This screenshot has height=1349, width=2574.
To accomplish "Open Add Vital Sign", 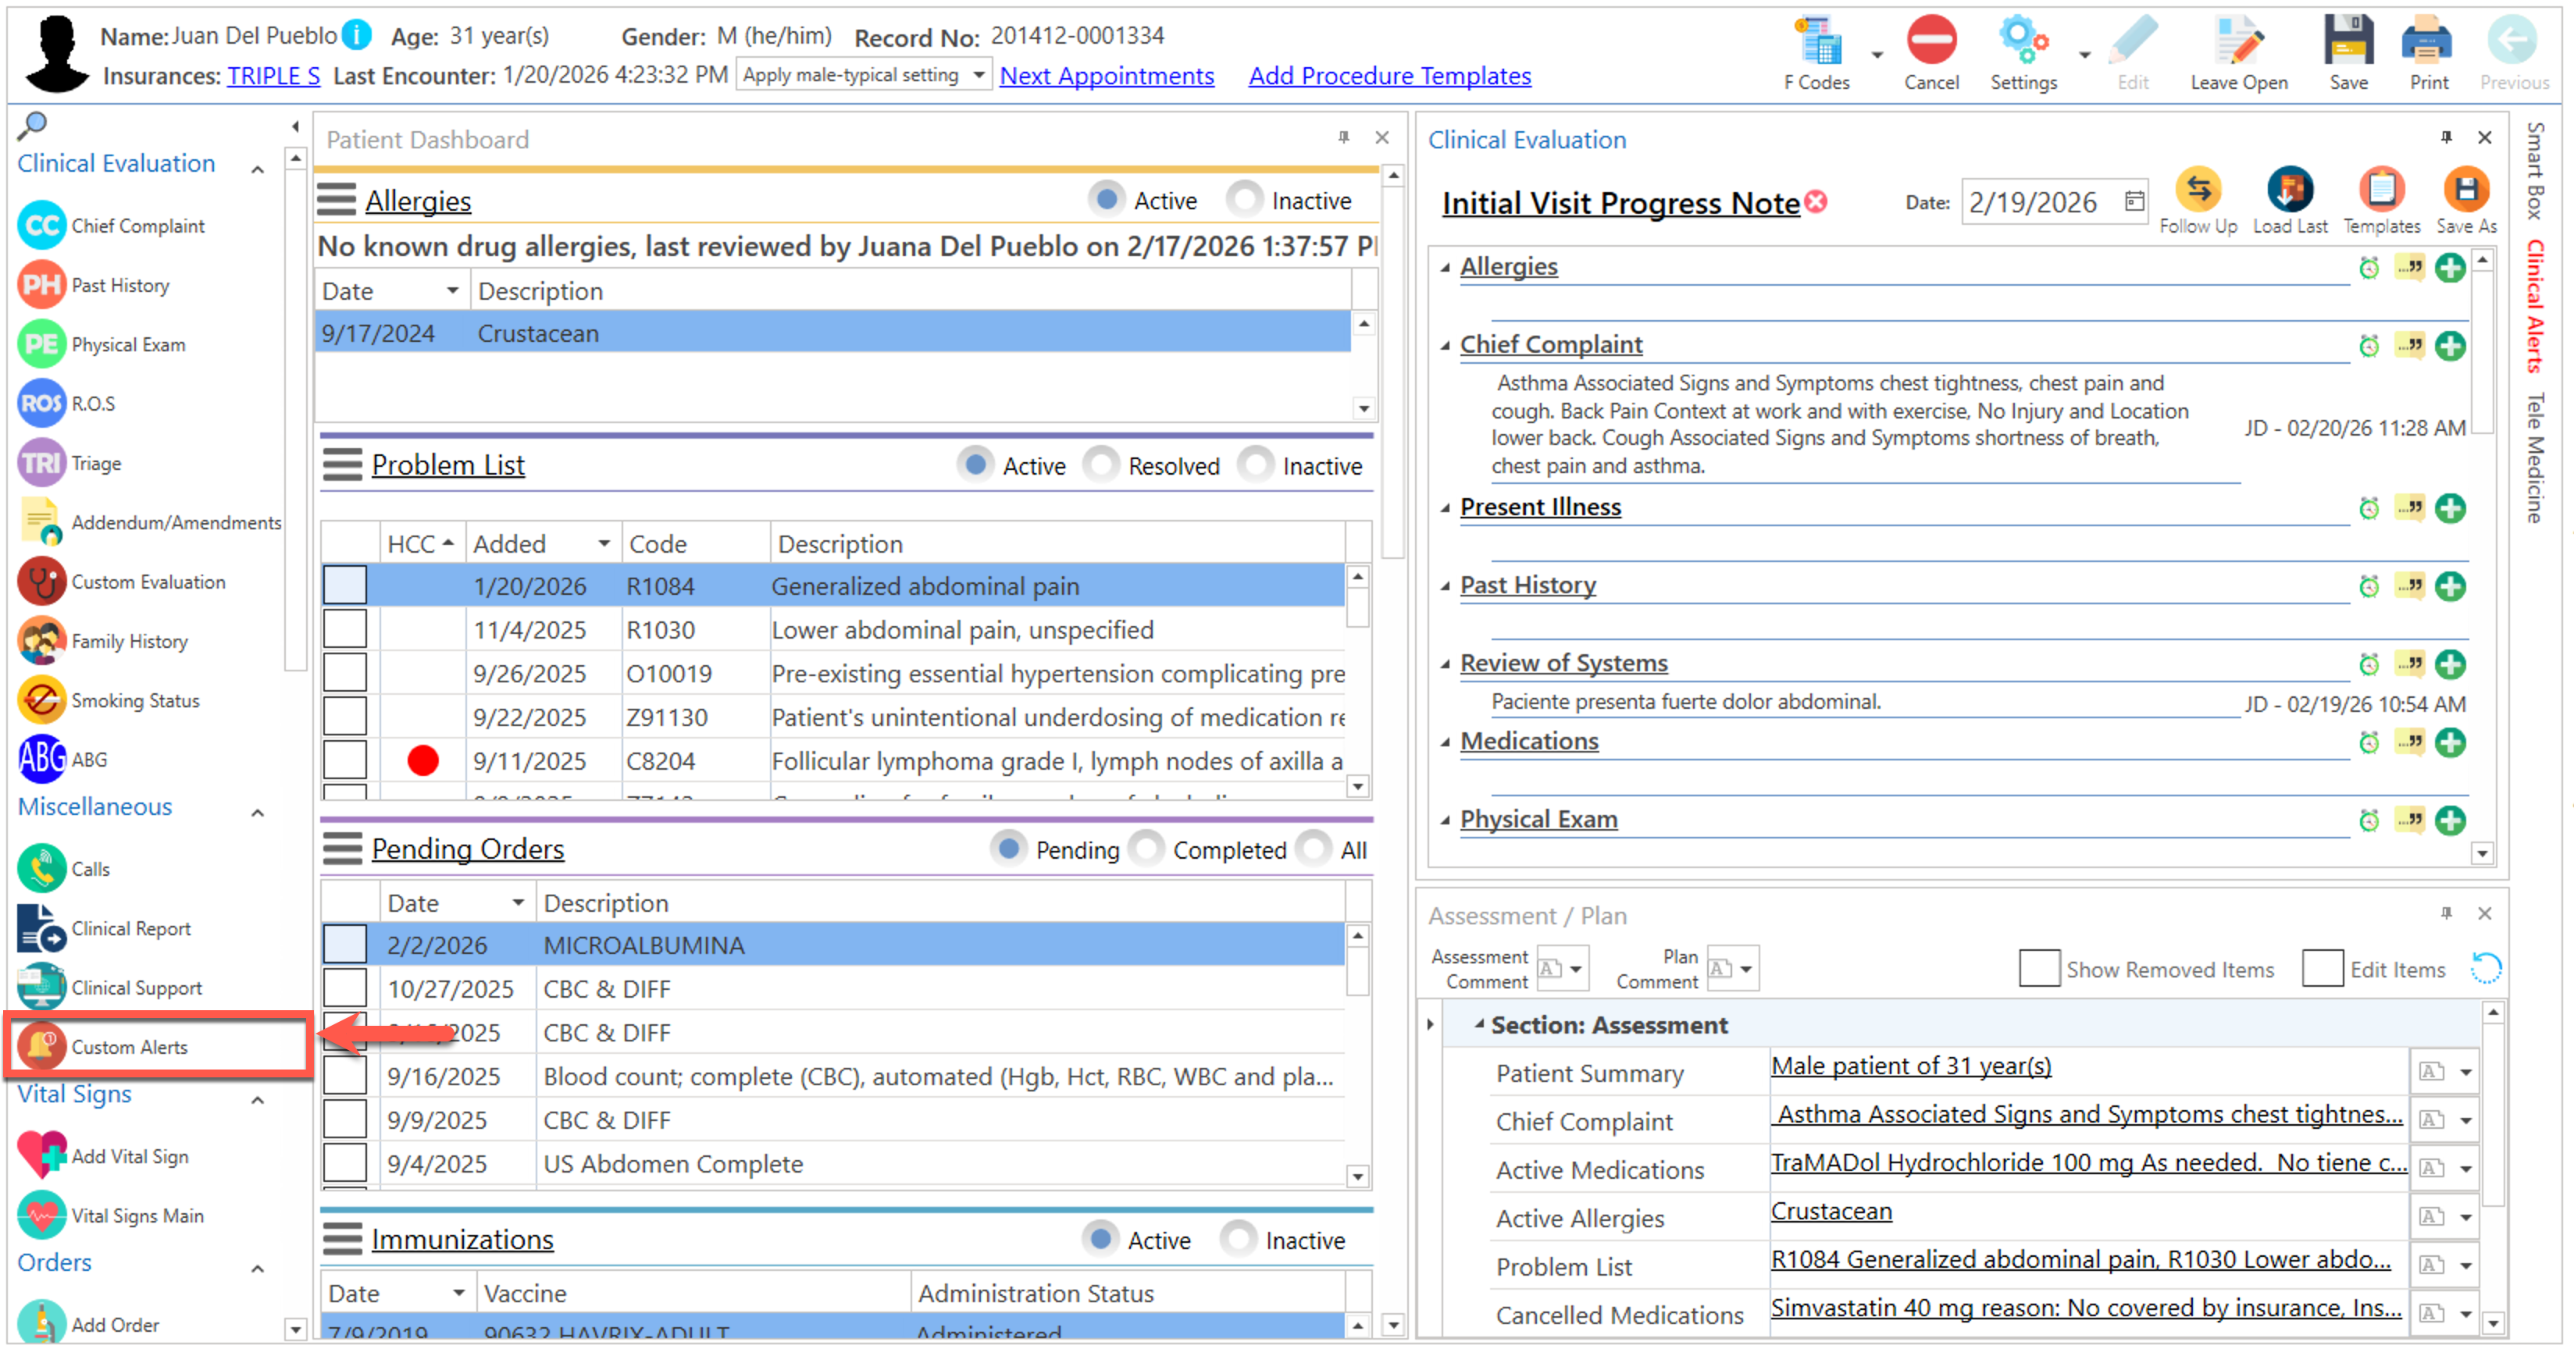I will coord(129,1155).
